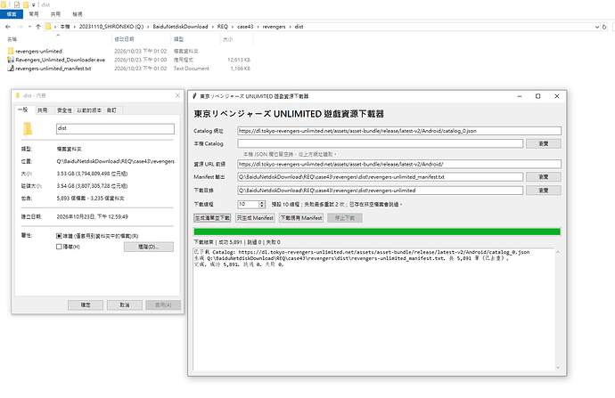Open the quick access toolbar customize dropdown

coord(33,5)
